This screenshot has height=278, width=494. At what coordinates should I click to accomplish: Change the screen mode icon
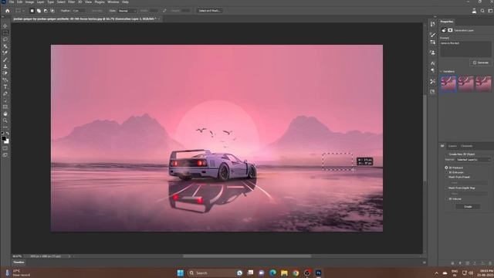(5, 155)
